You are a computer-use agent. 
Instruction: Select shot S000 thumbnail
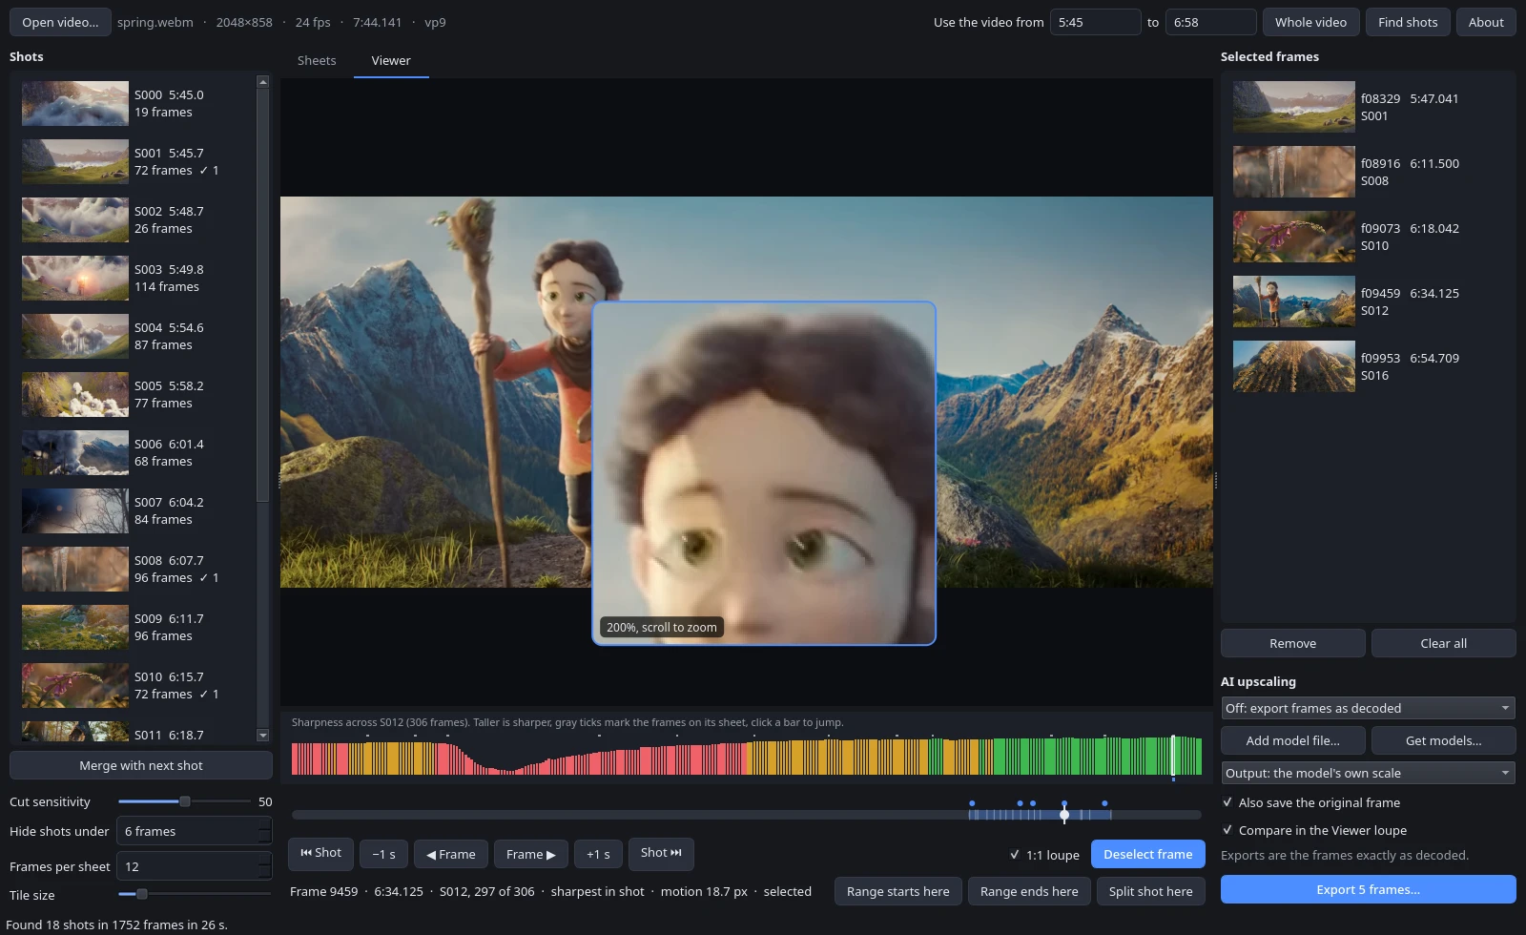pyautogui.click(x=75, y=103)
